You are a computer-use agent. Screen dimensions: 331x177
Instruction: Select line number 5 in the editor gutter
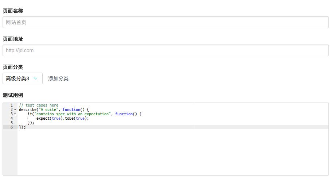(12, 123)
